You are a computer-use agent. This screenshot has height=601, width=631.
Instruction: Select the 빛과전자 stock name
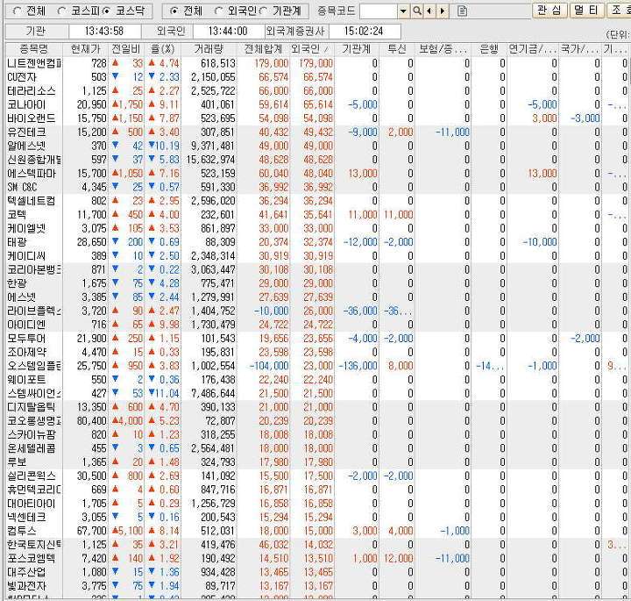[26, 586]
